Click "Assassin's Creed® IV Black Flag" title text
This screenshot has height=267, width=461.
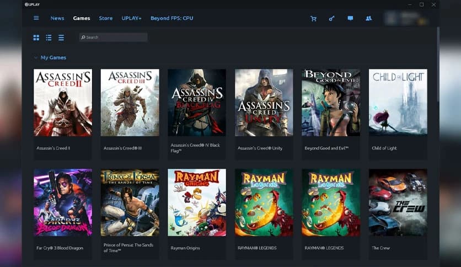point(195,148)
